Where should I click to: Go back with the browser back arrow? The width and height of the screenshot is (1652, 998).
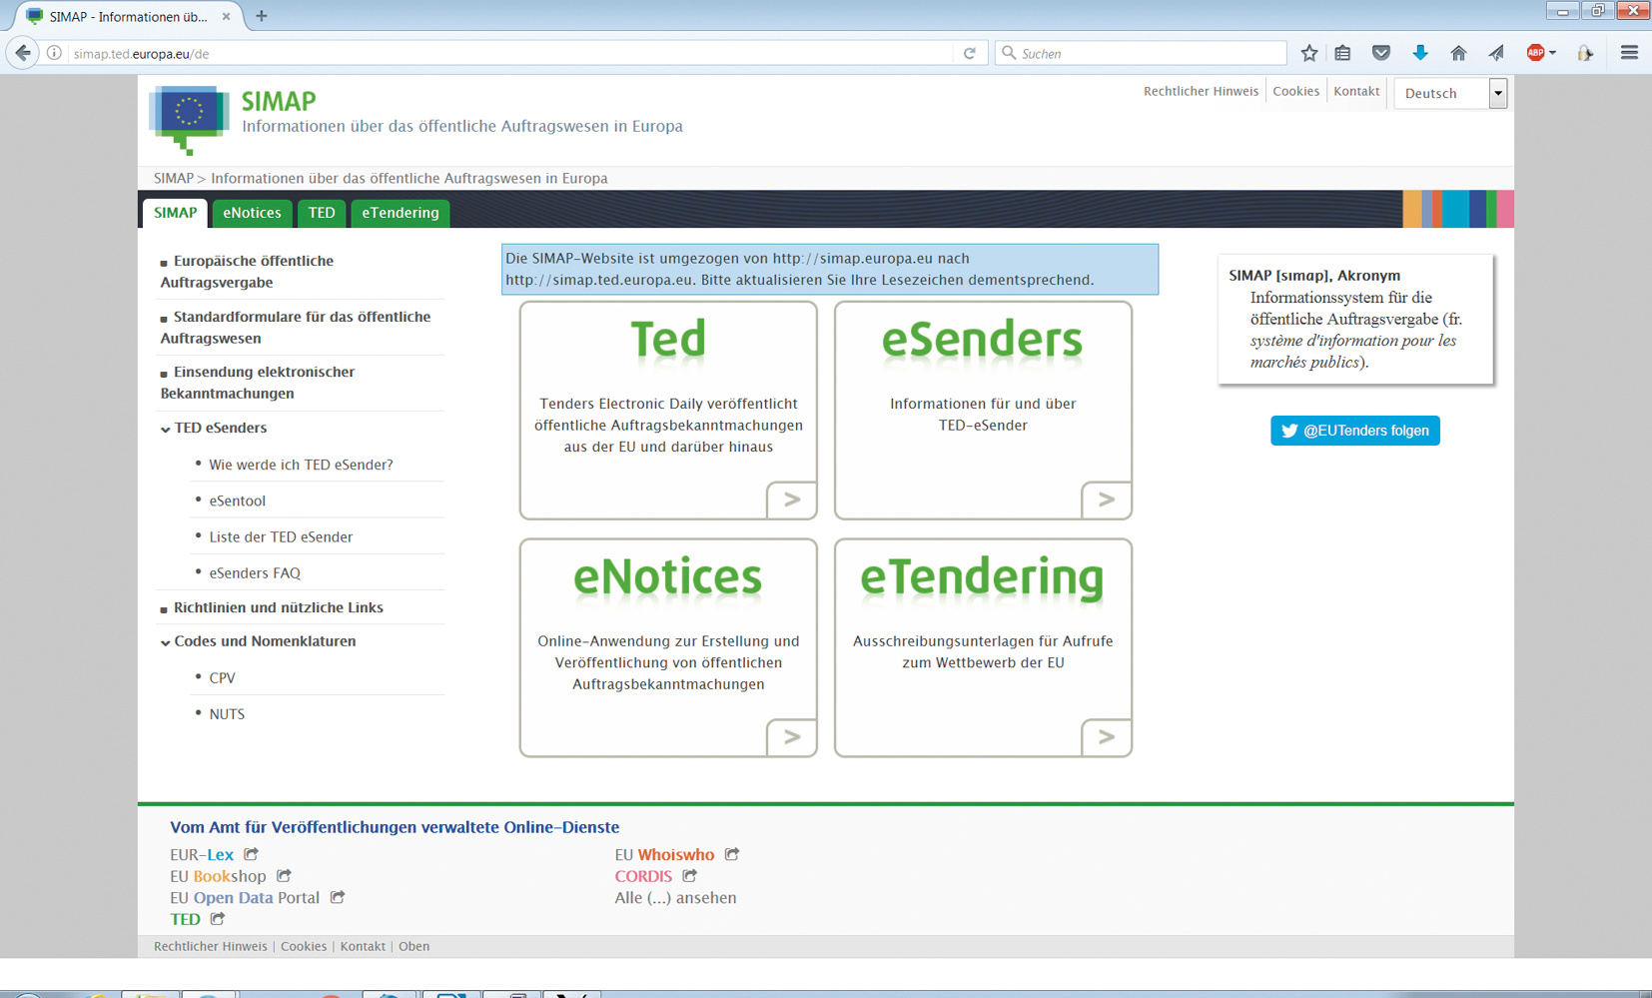[22, 53]
